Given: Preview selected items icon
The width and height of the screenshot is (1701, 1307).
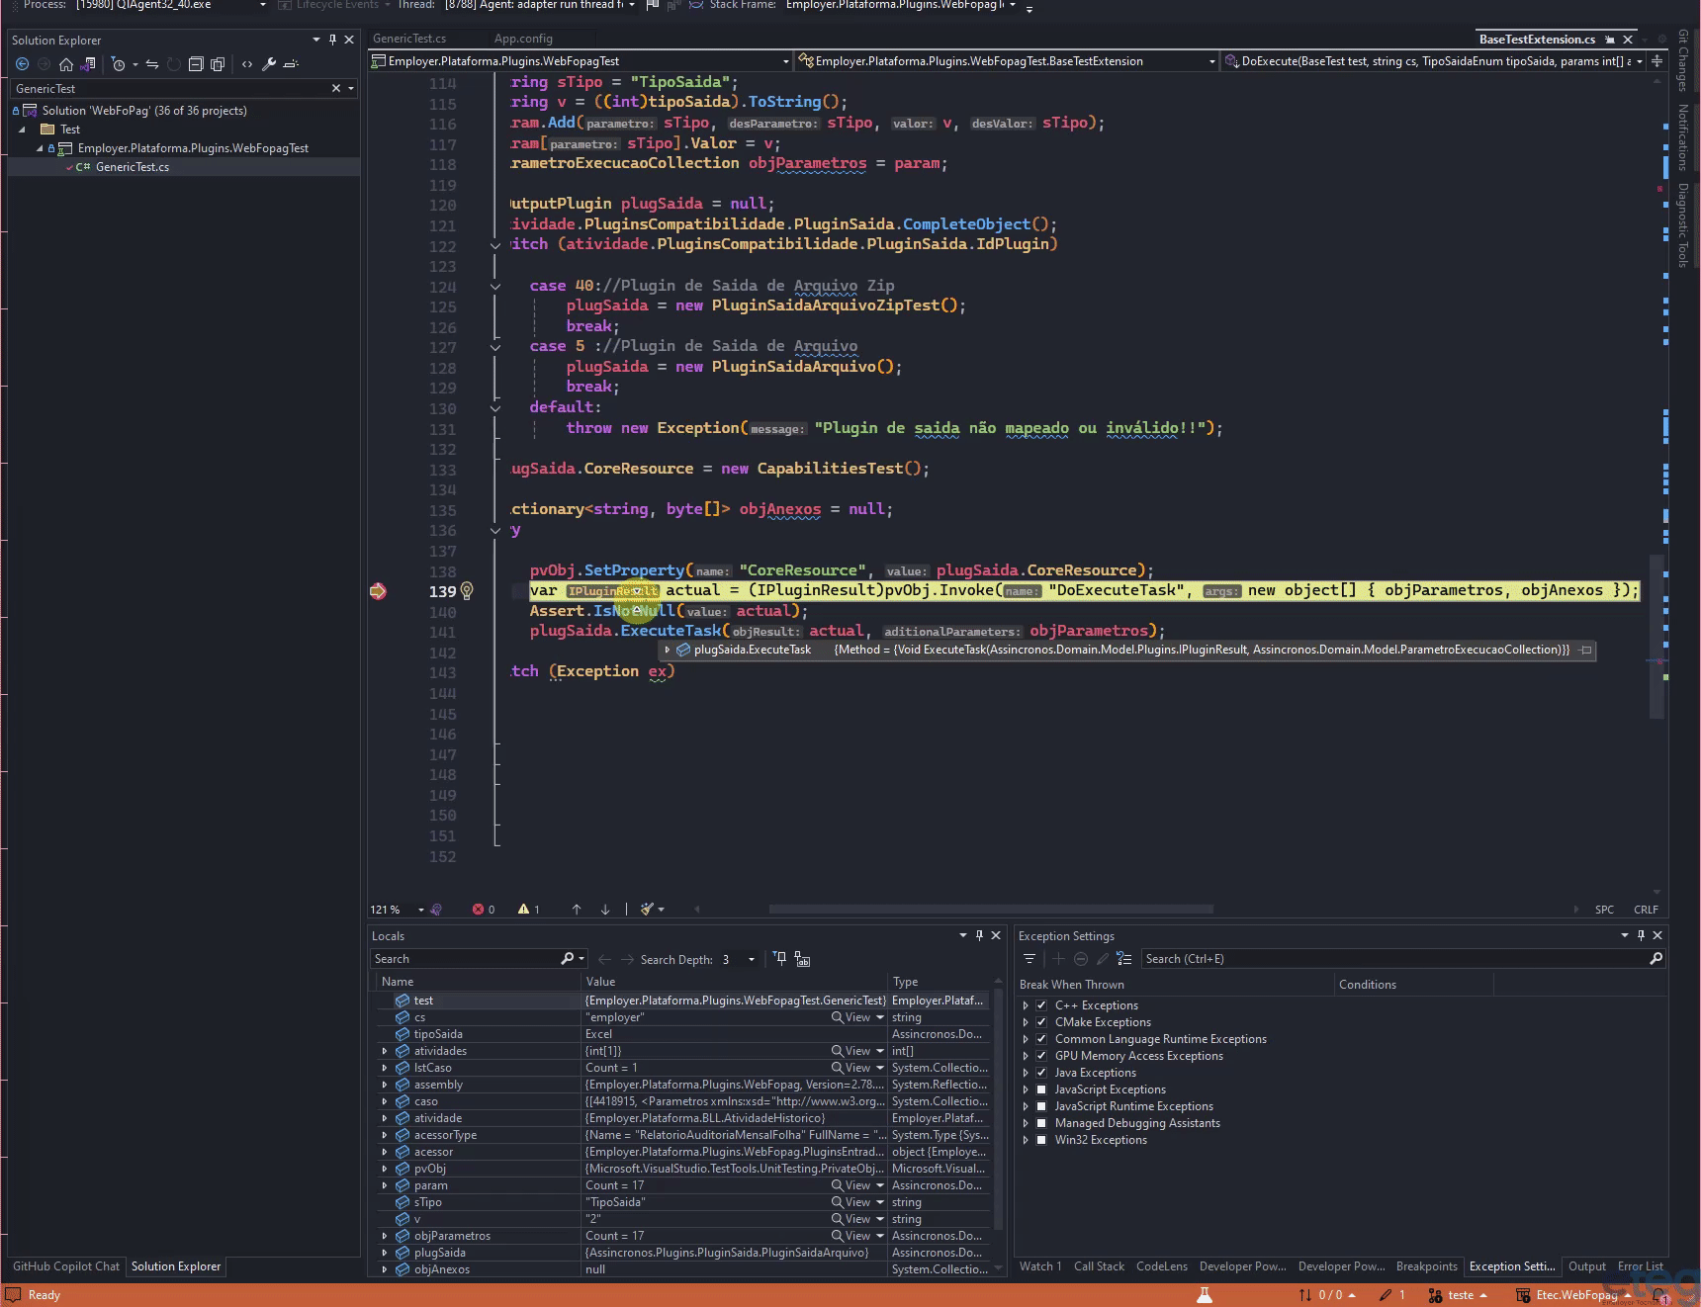Looking at the screenshot, I should point(291,64).
